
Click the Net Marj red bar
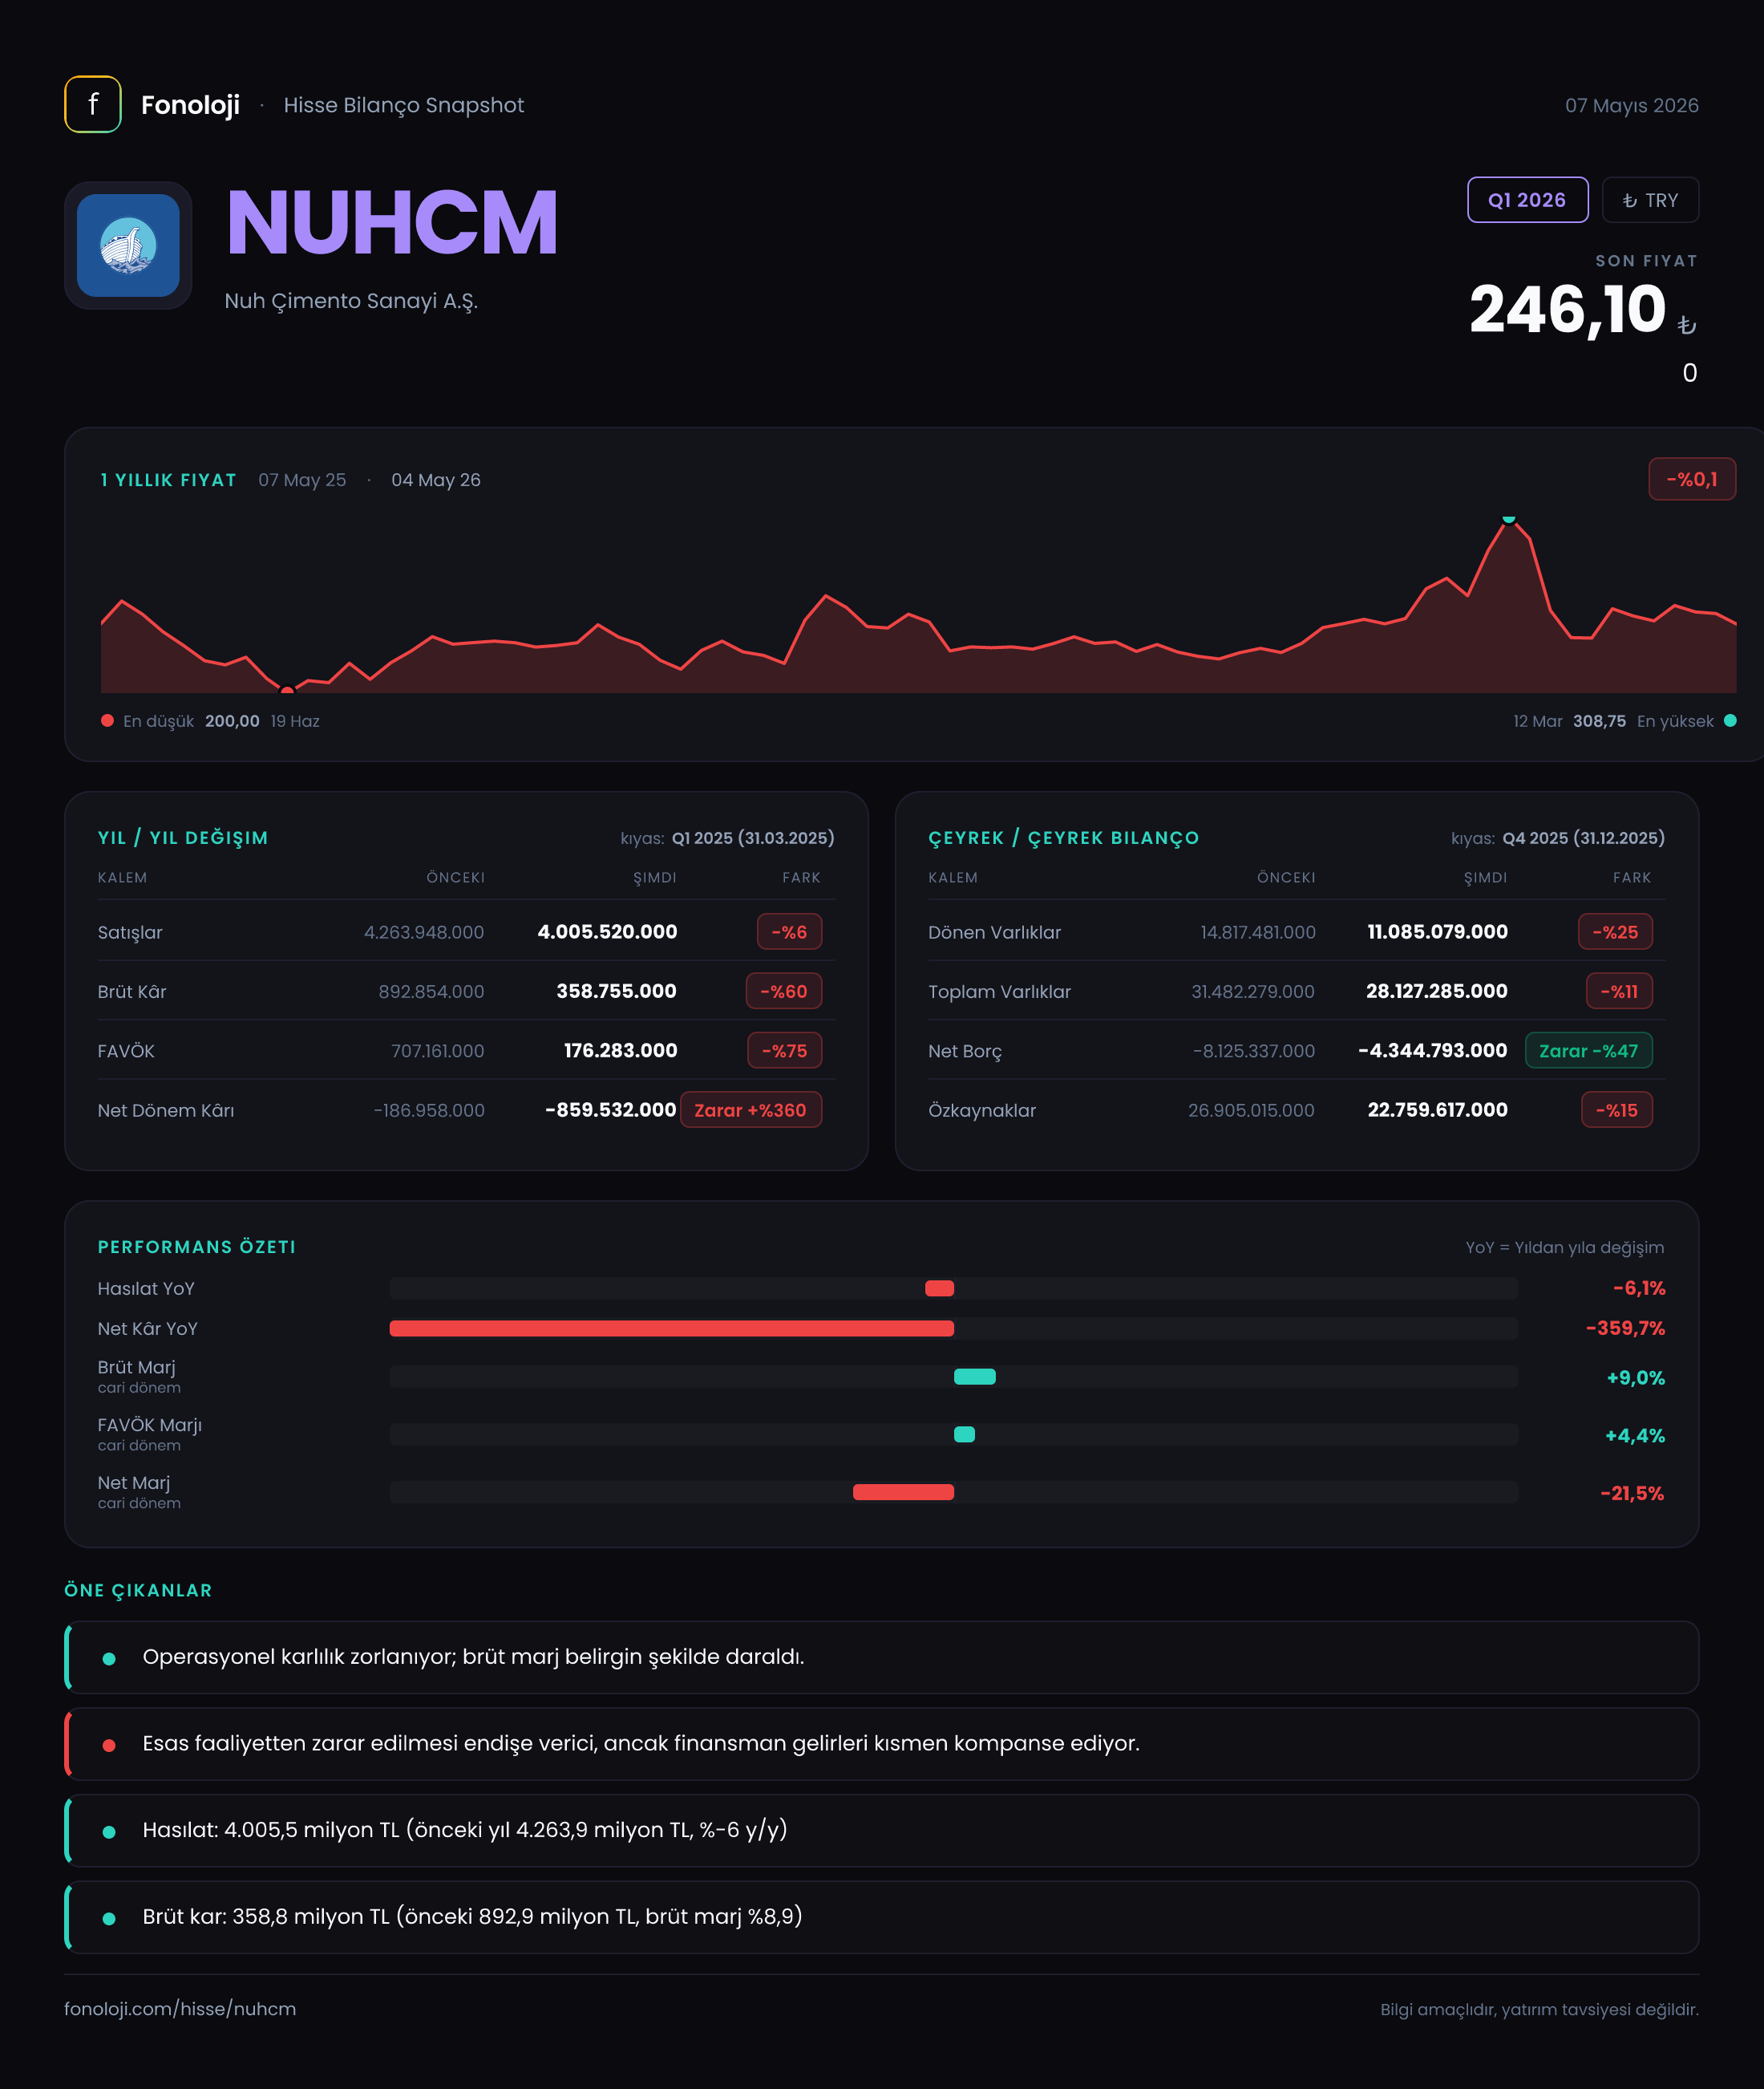click(x=903, y=1493)
